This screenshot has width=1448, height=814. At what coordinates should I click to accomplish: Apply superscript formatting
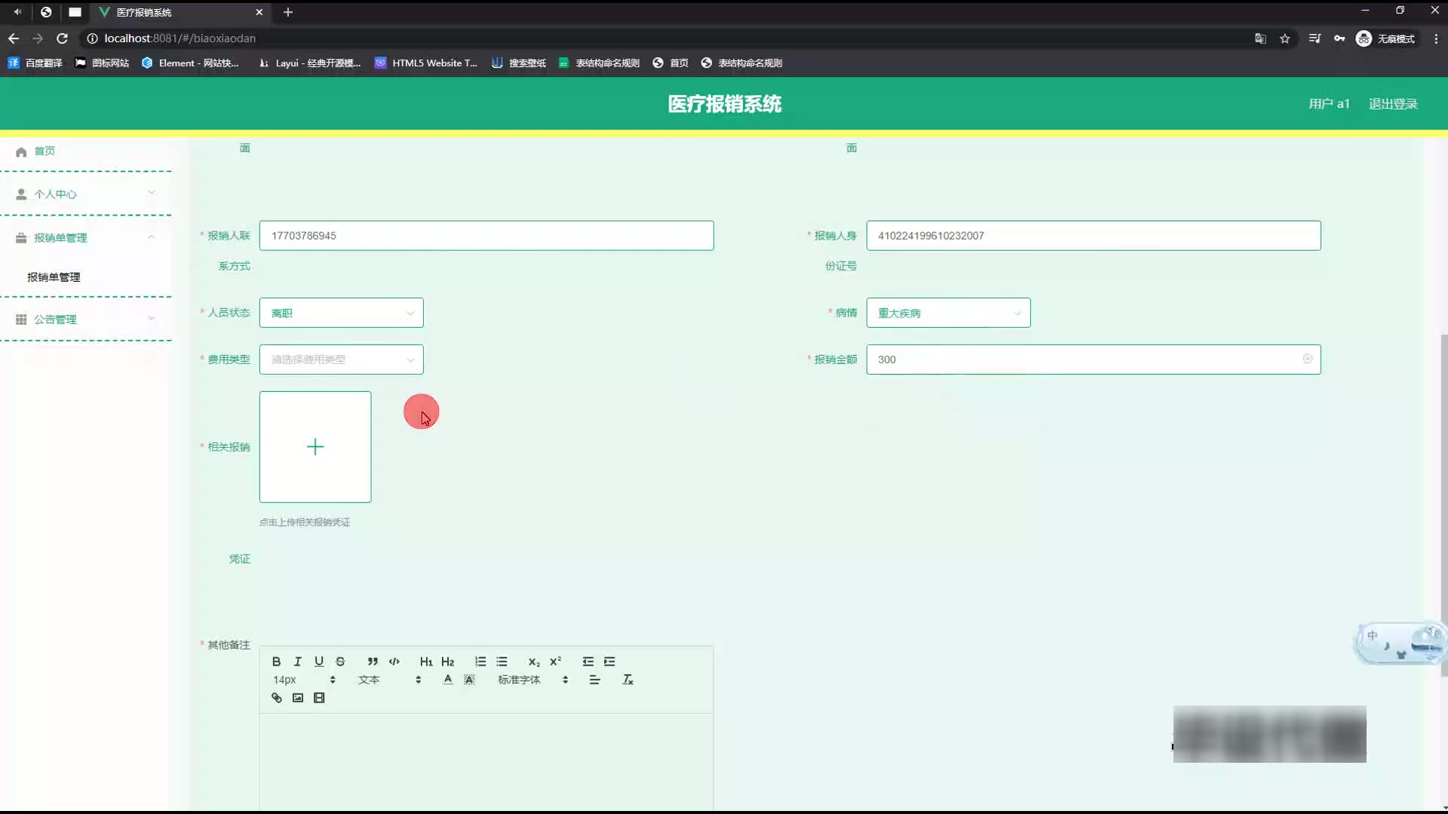point(556,662)
